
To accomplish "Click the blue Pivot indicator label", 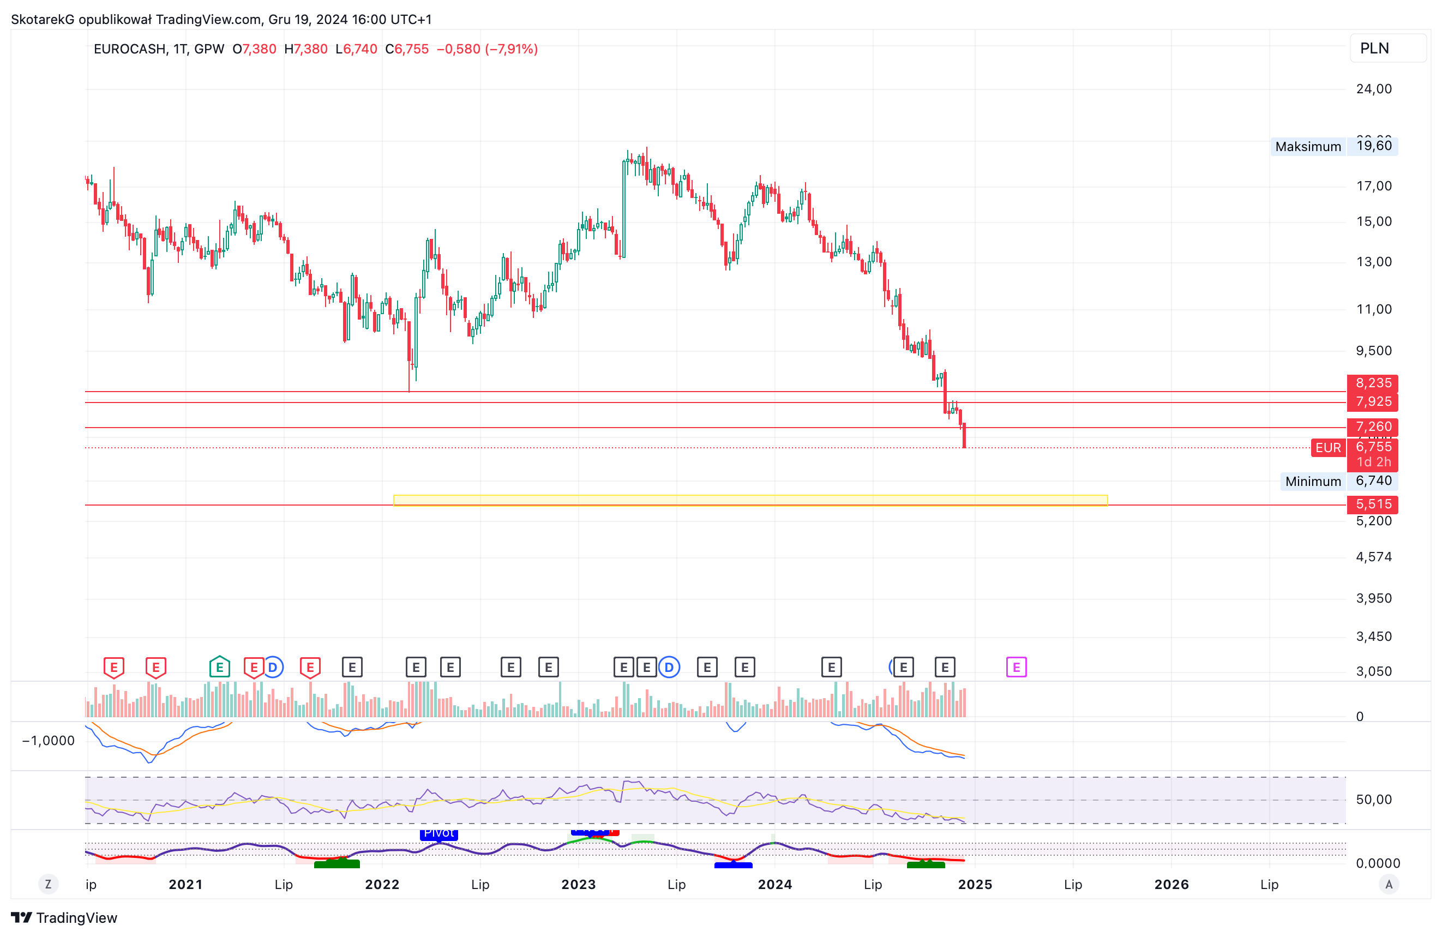I will (438, 834).
